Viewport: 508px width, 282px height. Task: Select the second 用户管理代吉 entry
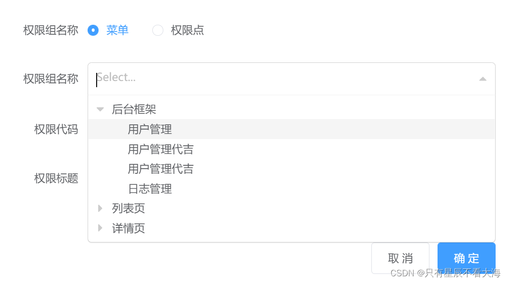(160, 169)
